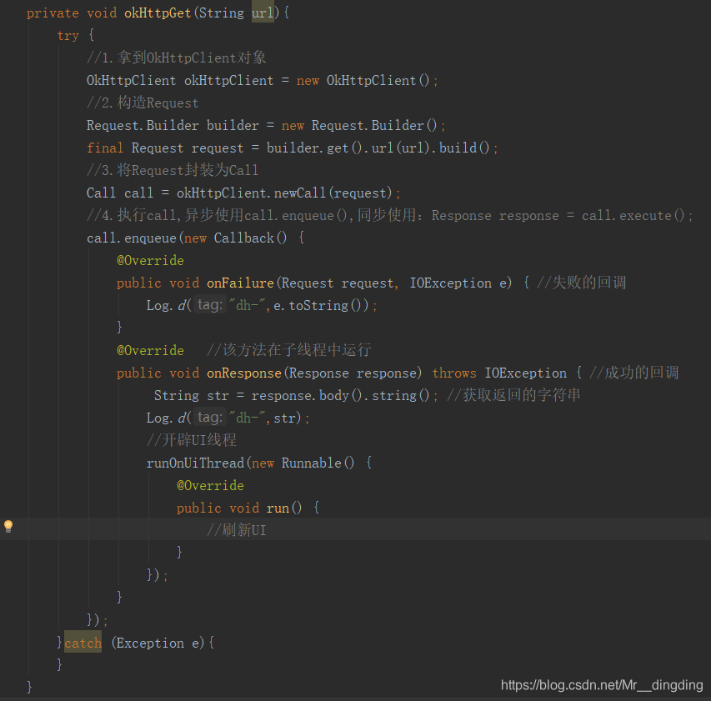Click the 'run()' method name
The width and height of the screenshot is (711, 701).
tap(284, 508)
